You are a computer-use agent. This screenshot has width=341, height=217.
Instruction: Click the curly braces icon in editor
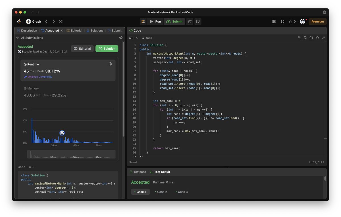[311, 38]
